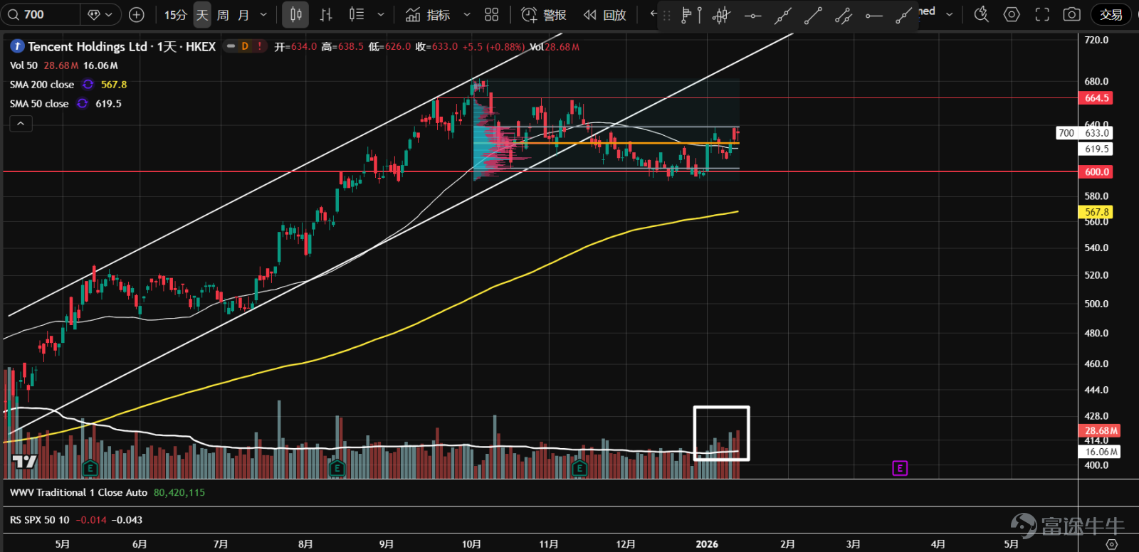Start 回放 bar replay

(604, 14)
